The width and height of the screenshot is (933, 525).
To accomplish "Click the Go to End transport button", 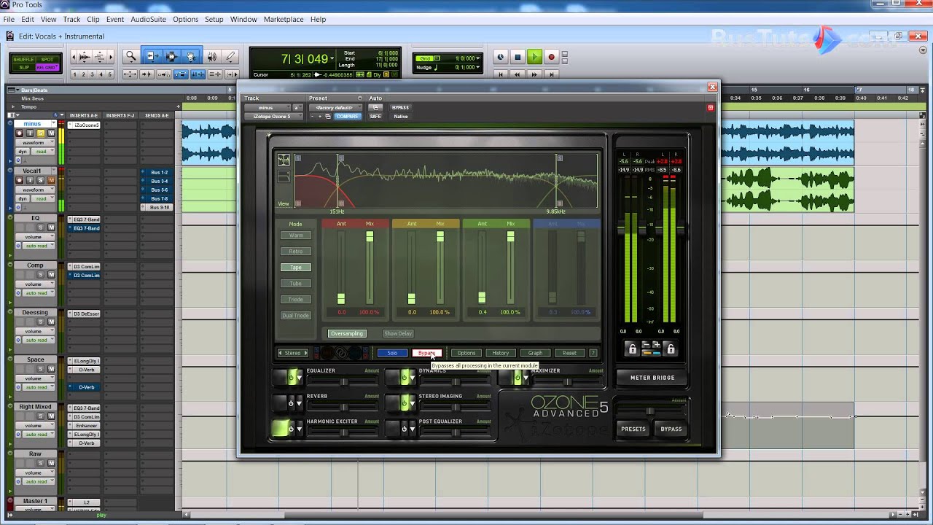I will [551, 74].
